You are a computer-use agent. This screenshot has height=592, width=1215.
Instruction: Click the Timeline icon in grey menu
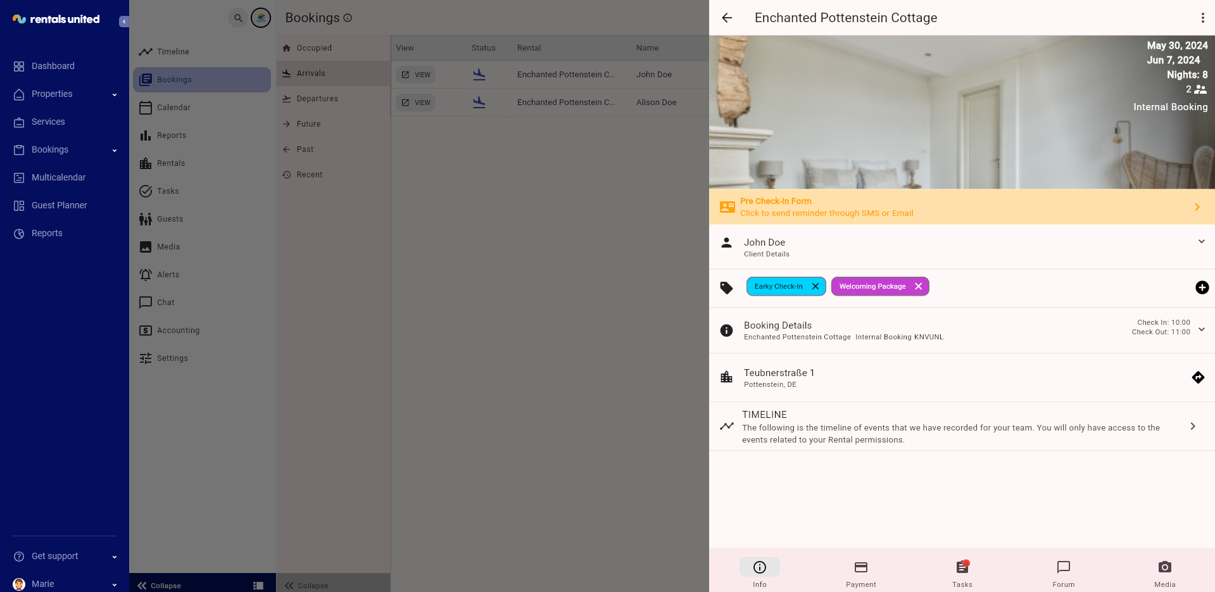click(x=146, y=52)
